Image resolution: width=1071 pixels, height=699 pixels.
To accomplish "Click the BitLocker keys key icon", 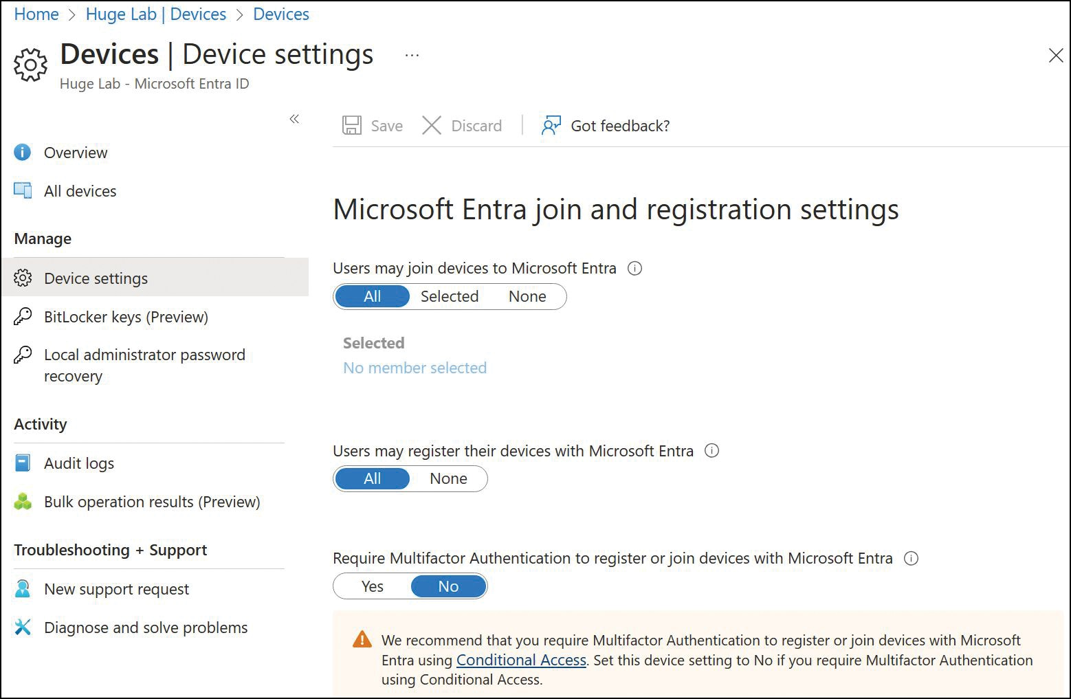I will pyautogui.click(x=23, y=316).
